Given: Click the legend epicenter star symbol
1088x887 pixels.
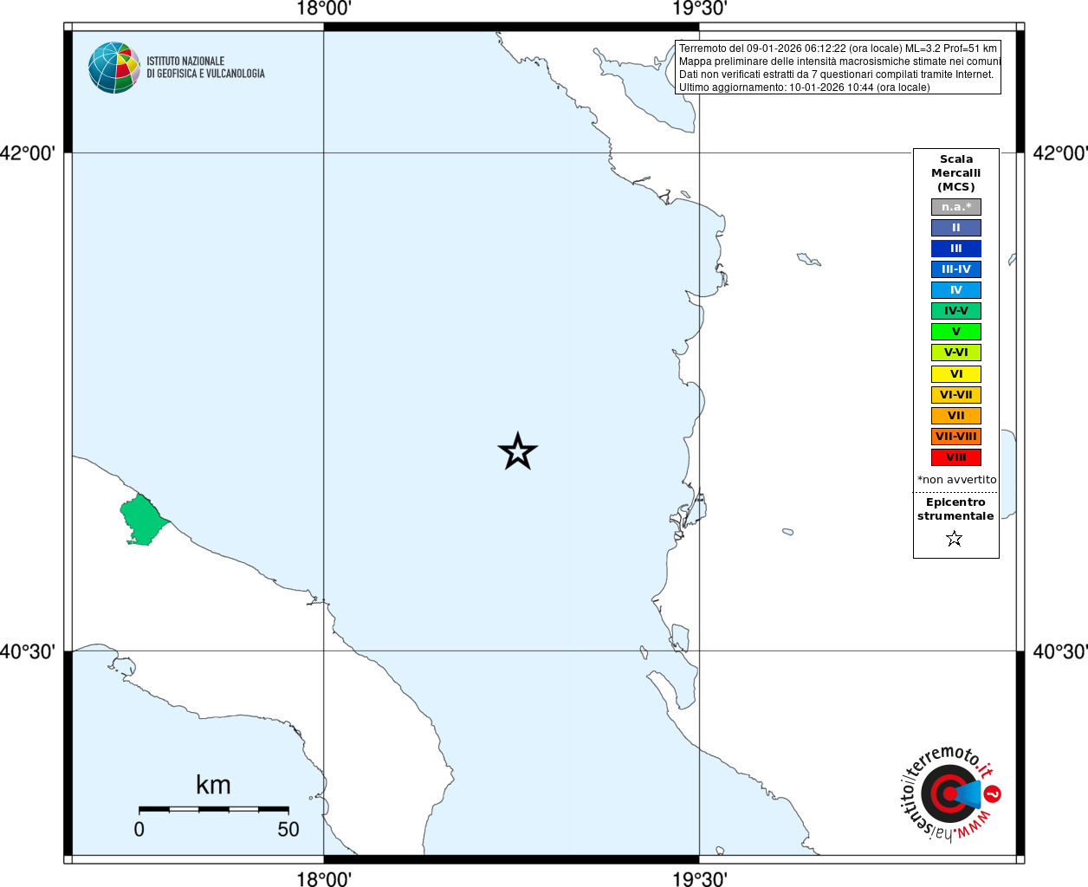Looking at the screenshot, I should tap(955, 539).
